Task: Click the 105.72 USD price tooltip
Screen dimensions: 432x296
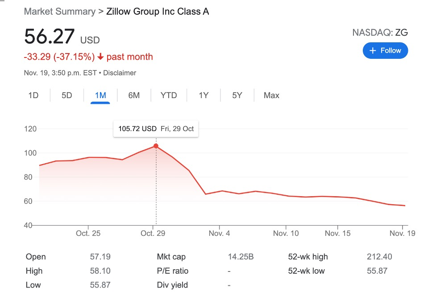Action: pos(156,129)
